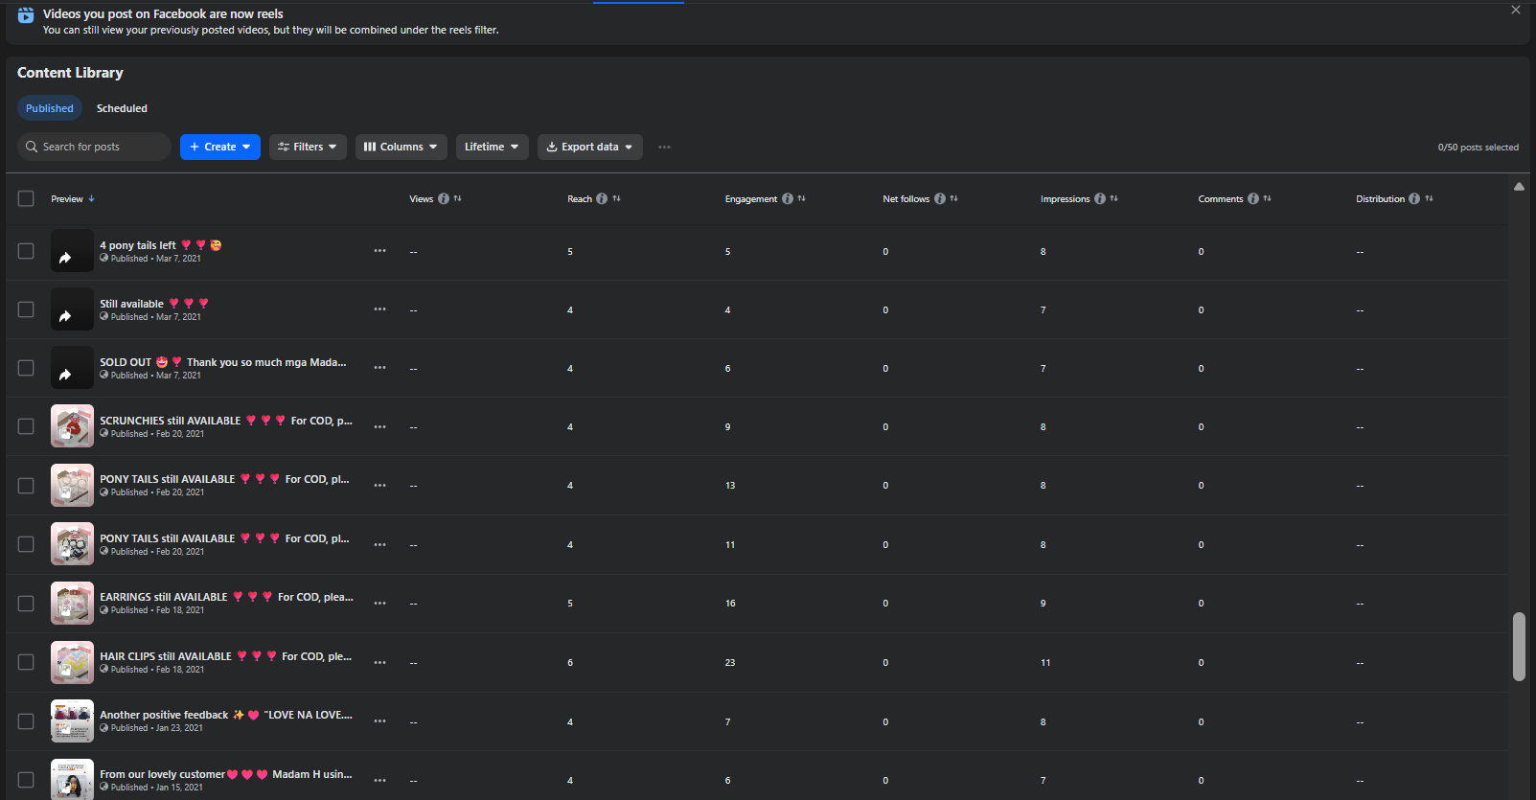Click the Engagement column info icon
The width and height of the screenshot is (1536, 800).
(787, 199)
